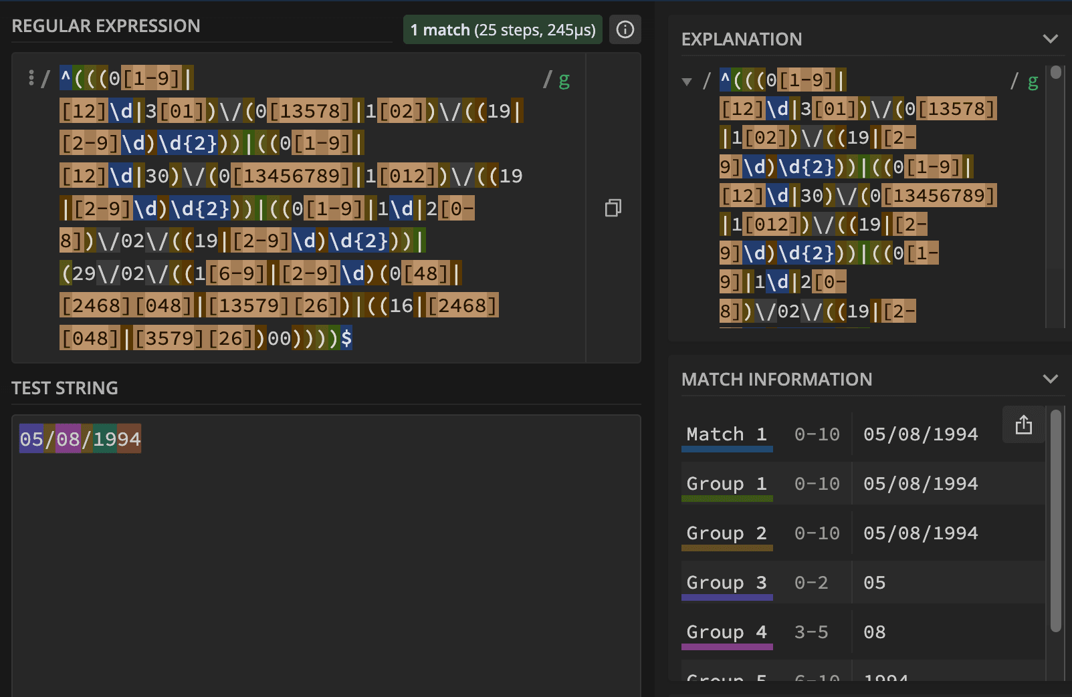Export matches with the share icon
The height and width of the screenshot is (697, 1072).
point(1023,424)
